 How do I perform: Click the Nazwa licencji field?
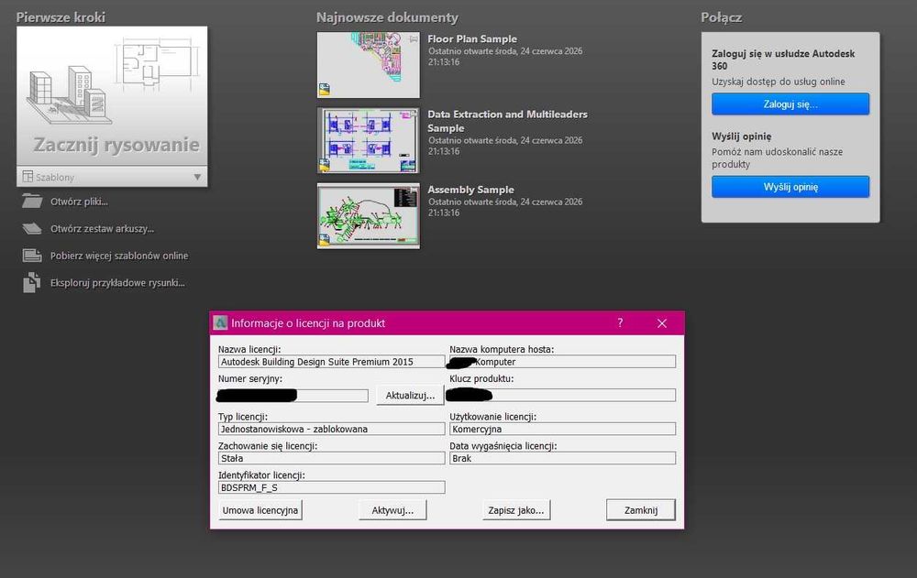331,362
